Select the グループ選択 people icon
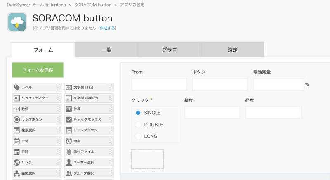330x180 pixels. click(x=69, y=173)
